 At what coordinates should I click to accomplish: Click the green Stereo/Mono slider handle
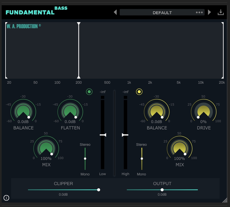pos(85,159)
